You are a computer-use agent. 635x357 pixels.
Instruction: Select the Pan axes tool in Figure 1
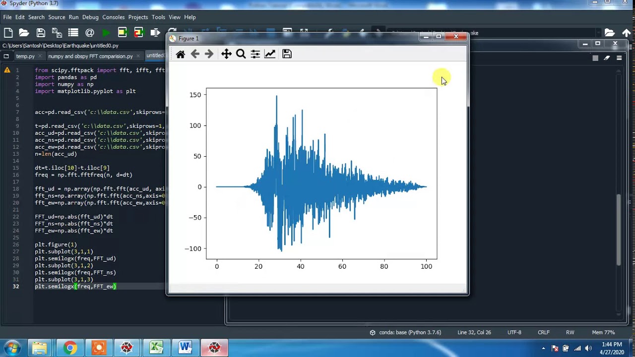[x=226, y=54]
